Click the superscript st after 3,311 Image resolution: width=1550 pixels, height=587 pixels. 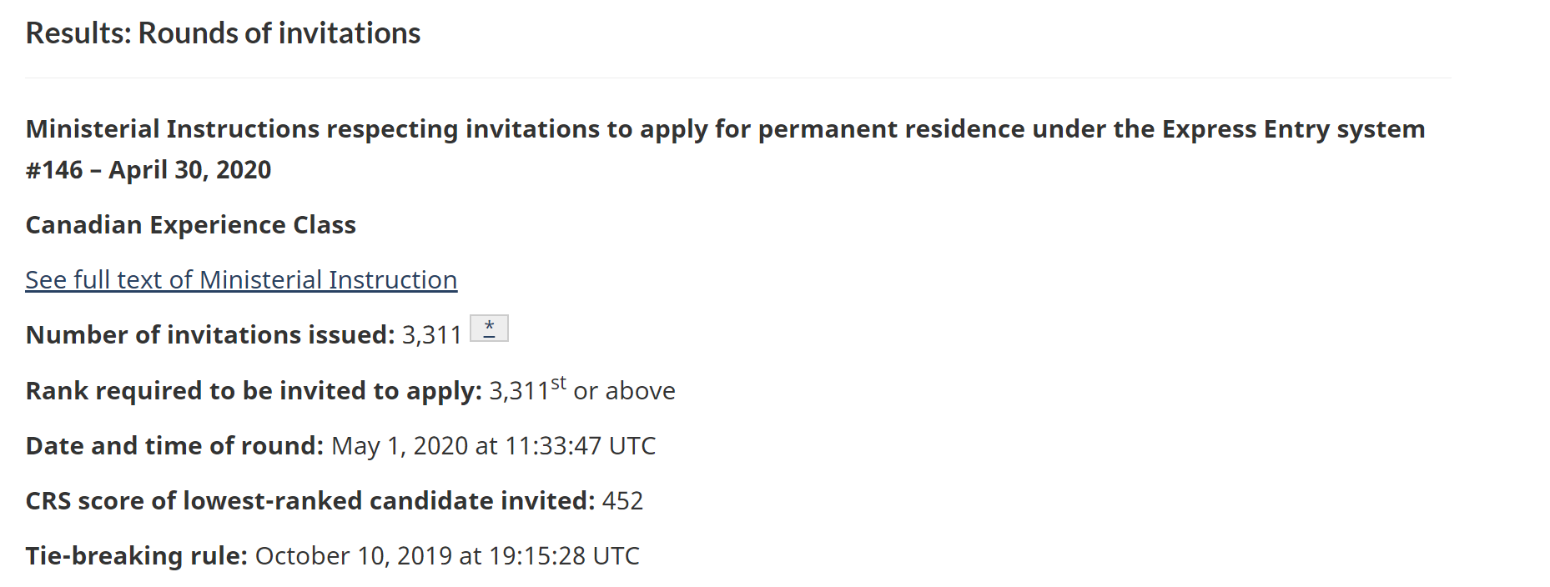(558, 383)
